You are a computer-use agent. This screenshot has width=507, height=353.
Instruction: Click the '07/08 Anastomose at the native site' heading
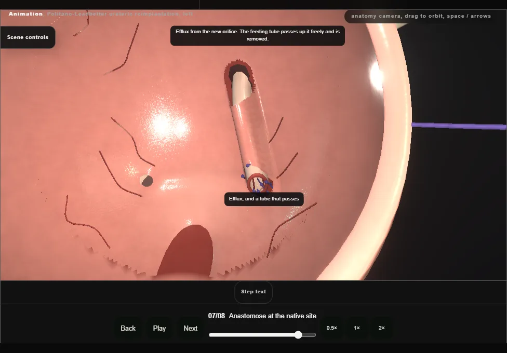point(262,316)
